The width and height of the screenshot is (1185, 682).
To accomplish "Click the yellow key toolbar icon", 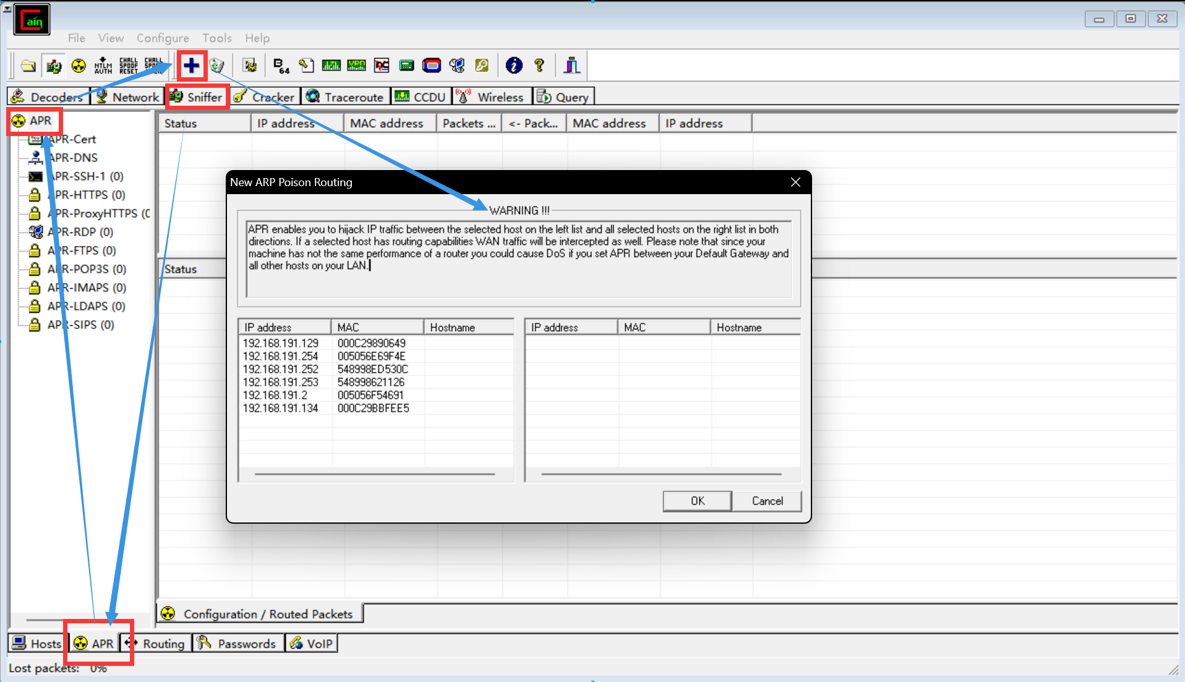I will (482, 66).
